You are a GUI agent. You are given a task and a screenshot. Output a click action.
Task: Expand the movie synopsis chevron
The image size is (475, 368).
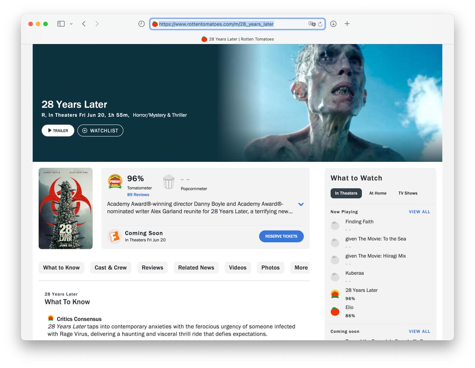301,204
